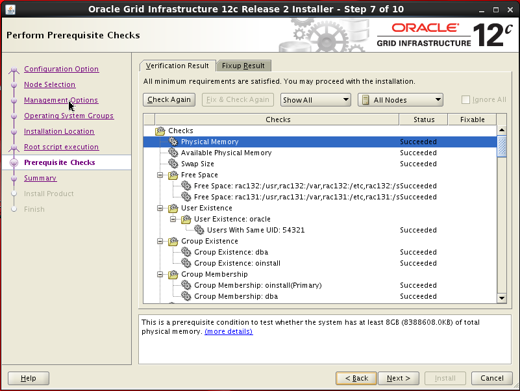Collapse the Group Existence tree node

[x=160, y=242]
